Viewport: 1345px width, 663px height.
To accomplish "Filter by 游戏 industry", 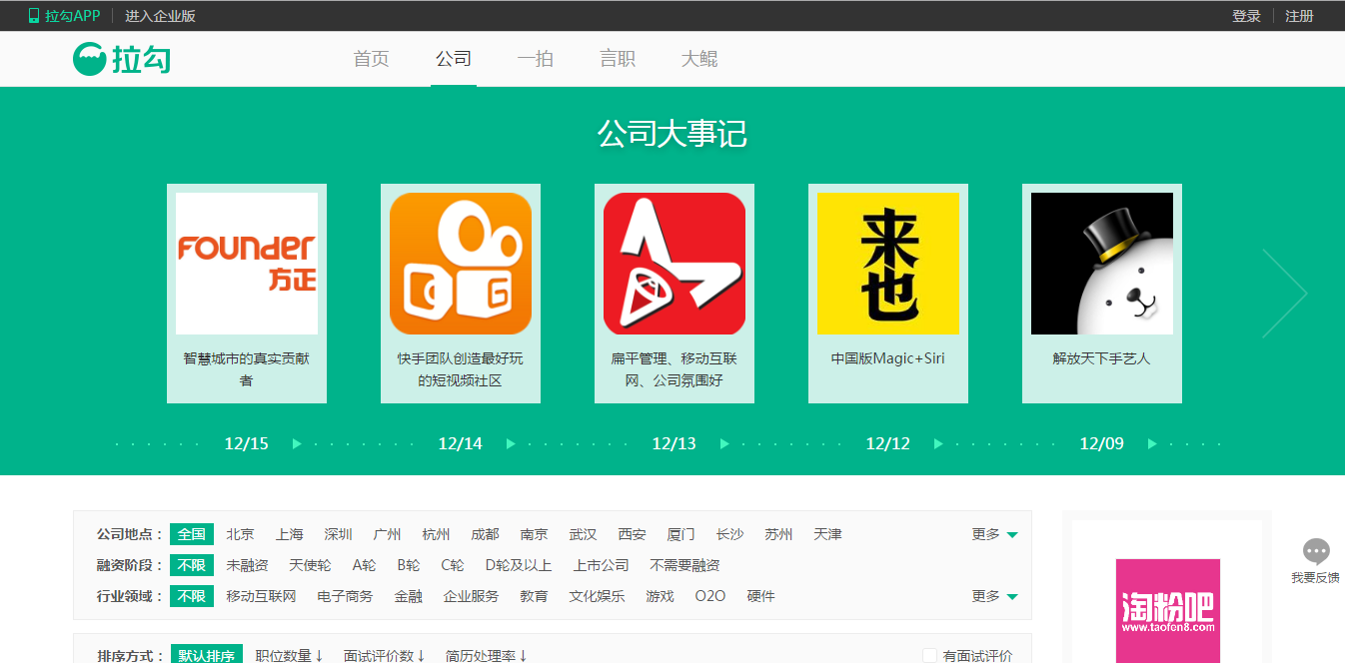I will coord(661,596).
